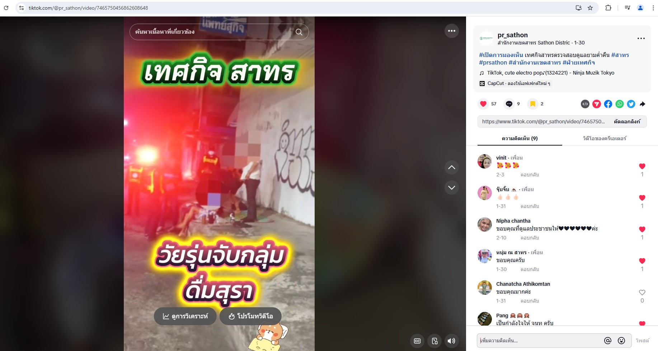Open the #สาทร hashtag link

click(620, 55)
